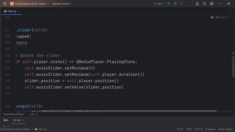The image size is (235, 132).
Task: Click the underlined return keyword on line 39
Action: point(21,43)
